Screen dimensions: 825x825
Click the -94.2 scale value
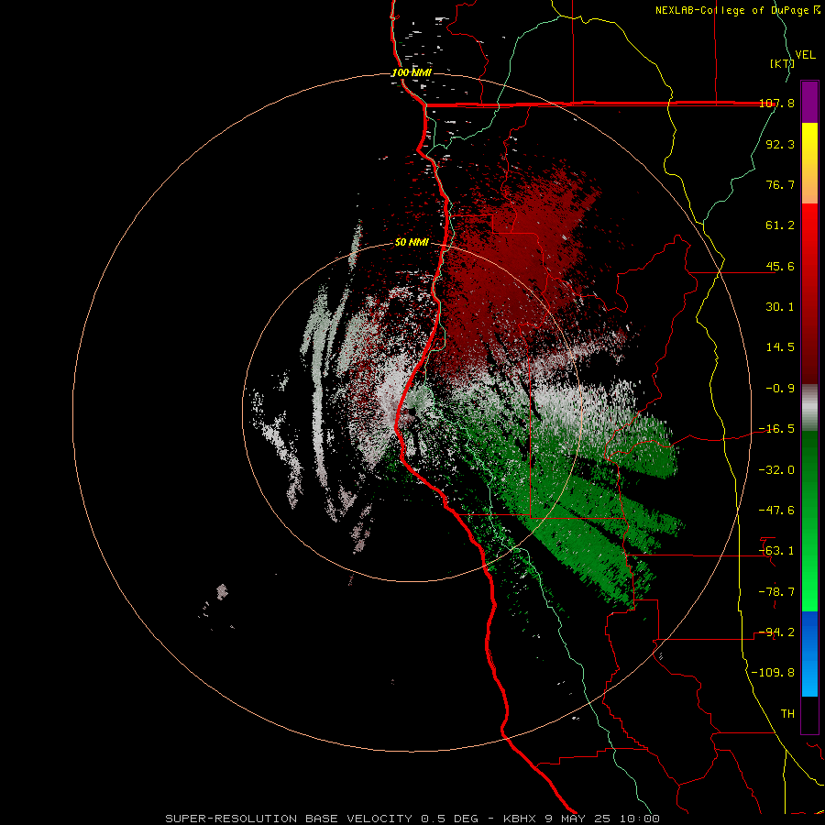(x=777, y=632)
